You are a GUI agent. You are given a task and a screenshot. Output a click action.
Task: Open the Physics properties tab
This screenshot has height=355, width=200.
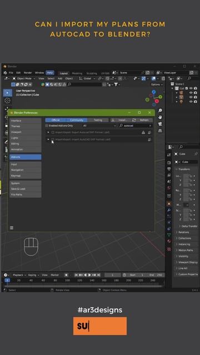[x=169, y=222]
